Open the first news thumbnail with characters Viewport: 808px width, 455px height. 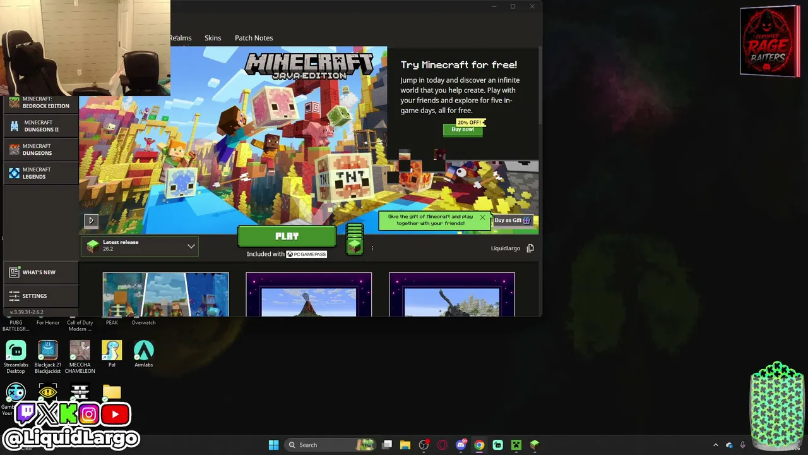point(166,294)
